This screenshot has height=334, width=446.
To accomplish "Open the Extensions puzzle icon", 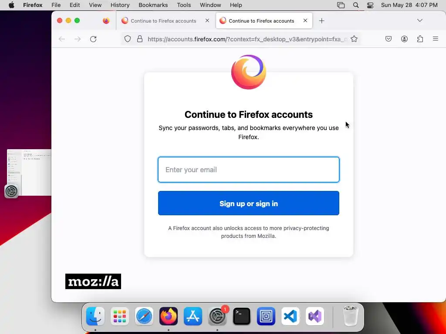I will [420, 39].
